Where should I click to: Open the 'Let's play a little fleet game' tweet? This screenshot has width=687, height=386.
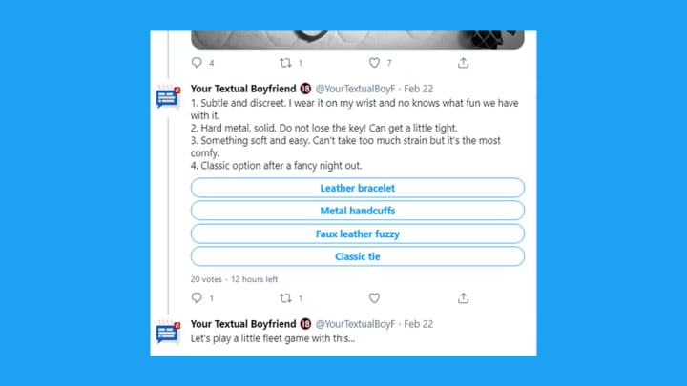point(273,338)
